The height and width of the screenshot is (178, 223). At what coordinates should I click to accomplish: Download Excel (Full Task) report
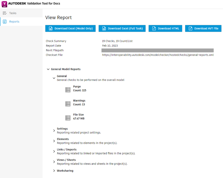click(122, 29)
